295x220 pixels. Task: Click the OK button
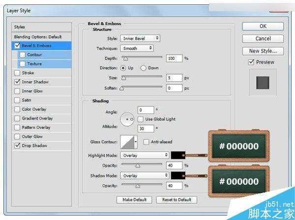point(263,26)
